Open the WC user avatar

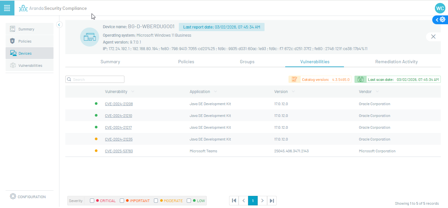pyautogui.click(x=440, y=8)
